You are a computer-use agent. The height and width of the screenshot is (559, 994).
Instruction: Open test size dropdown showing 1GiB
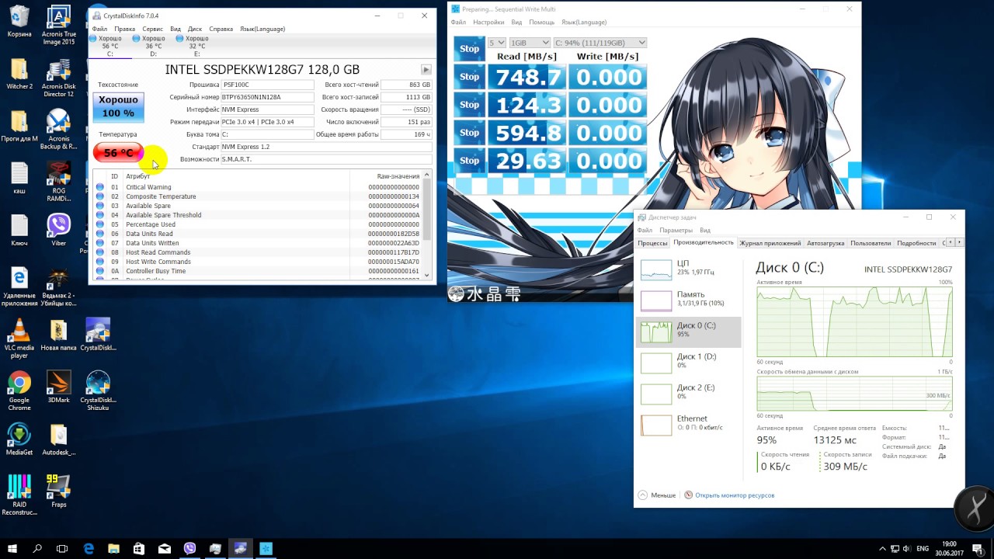click(x=530, y=43)
